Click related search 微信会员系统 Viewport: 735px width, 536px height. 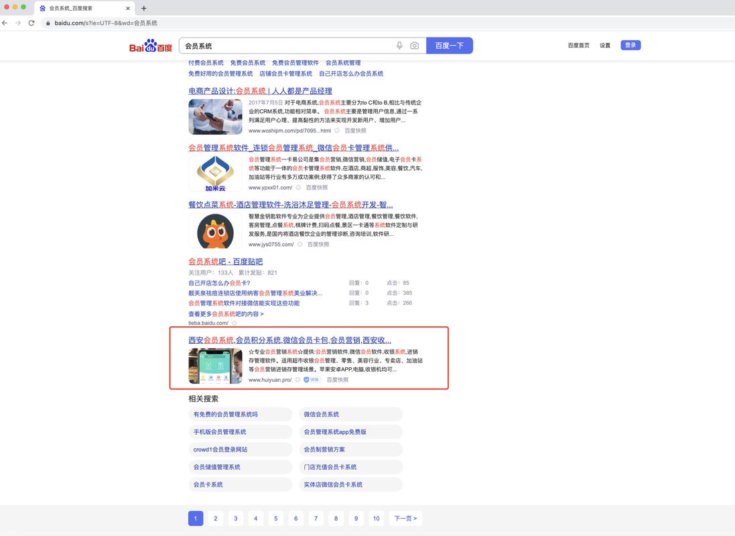point(350,415)
